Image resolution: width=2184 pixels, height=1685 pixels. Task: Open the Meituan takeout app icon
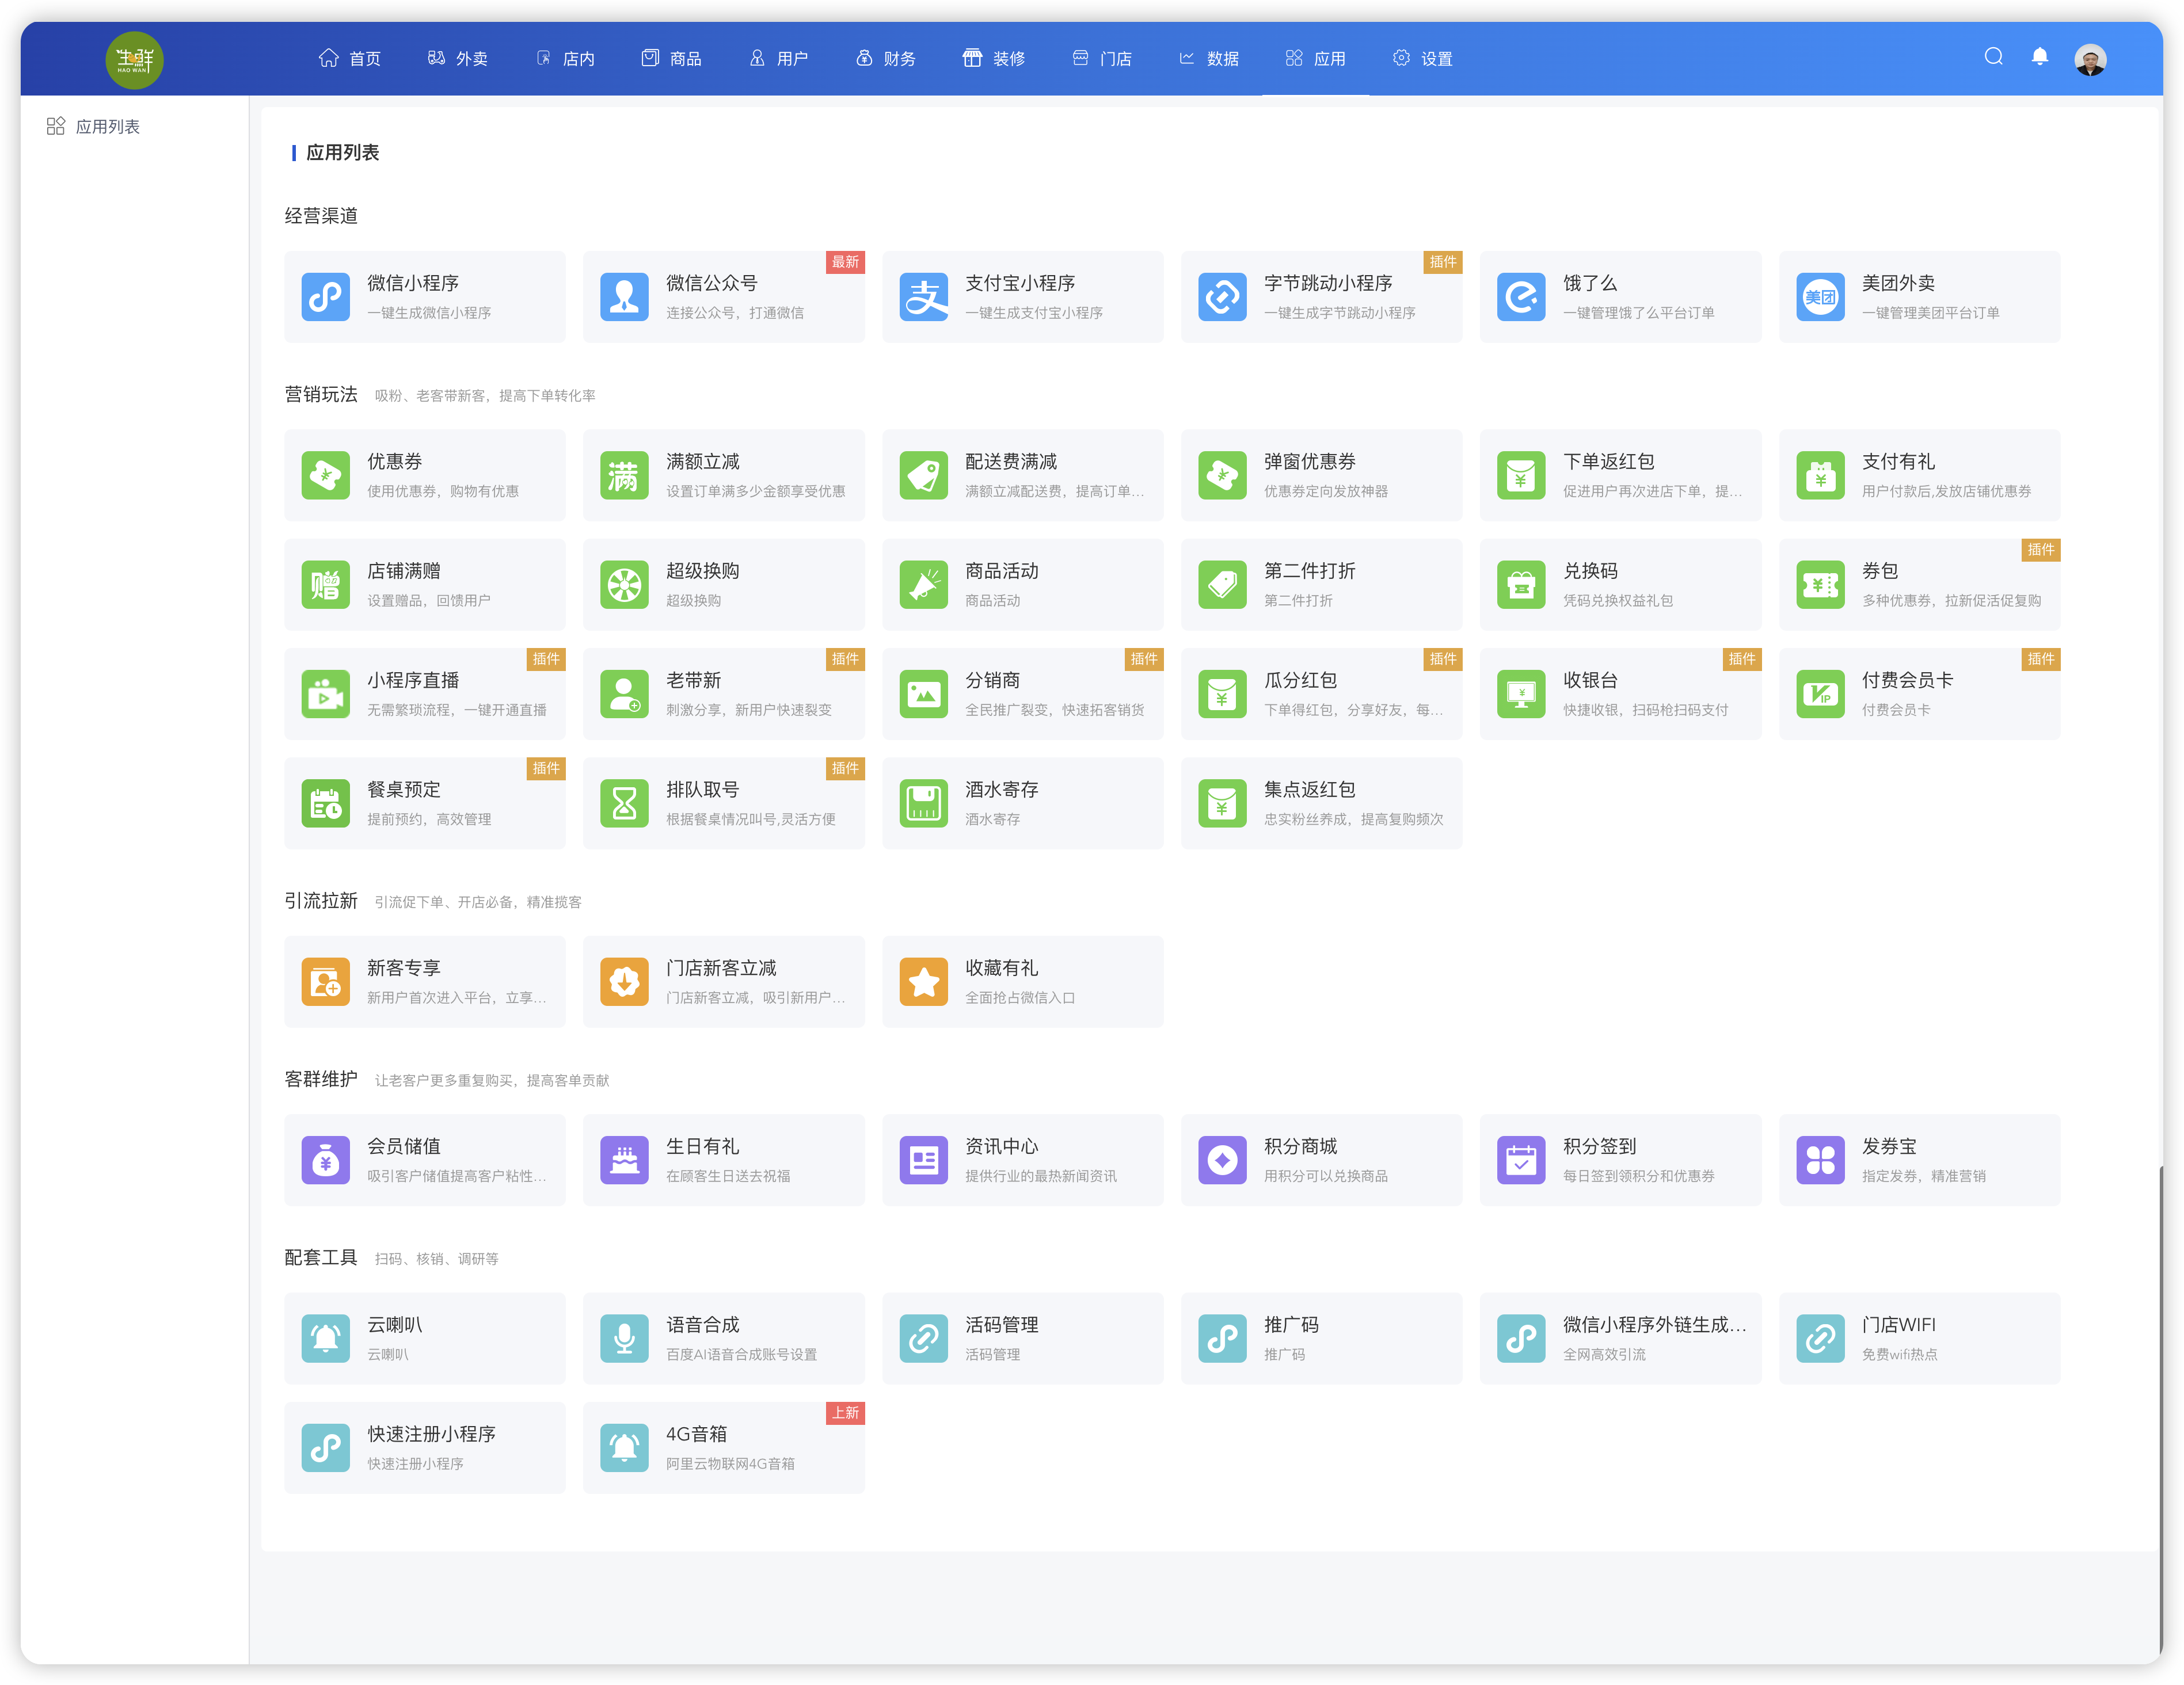pos(1820,297)
